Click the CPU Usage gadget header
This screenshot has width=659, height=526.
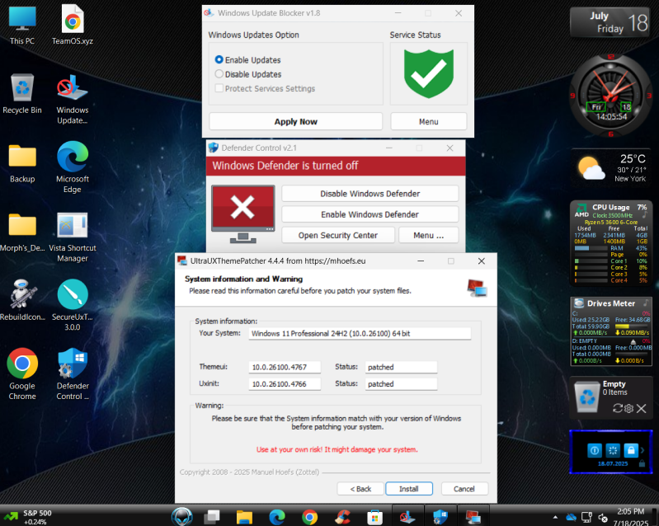pos(610,207)
